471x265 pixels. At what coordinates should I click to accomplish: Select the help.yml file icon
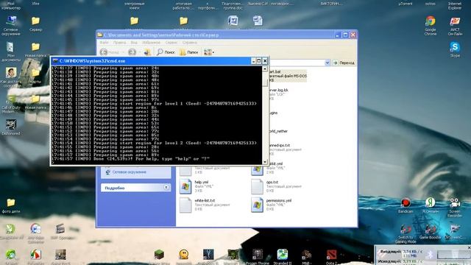tap(185, 186)
